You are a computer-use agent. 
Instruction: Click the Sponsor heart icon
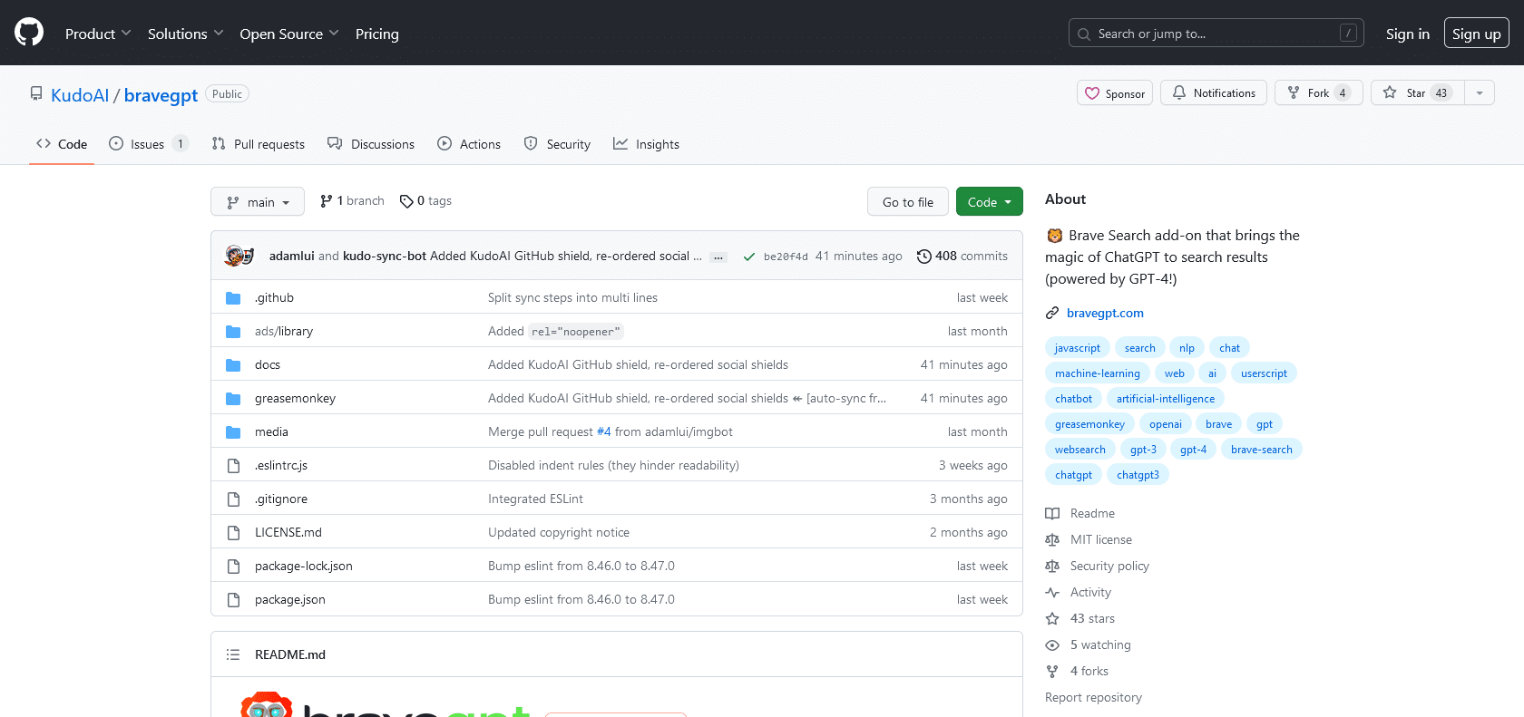[x=1092, y=93]
